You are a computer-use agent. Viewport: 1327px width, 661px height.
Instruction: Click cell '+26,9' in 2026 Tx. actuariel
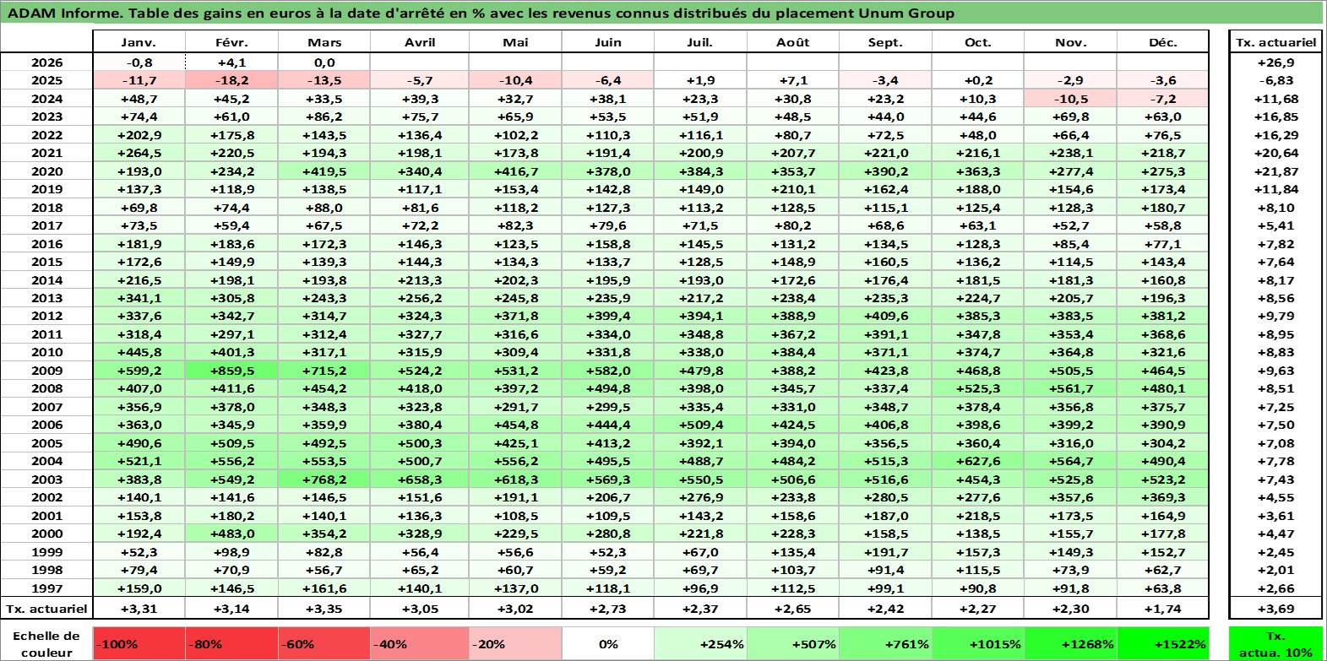(x=1275, y=62)
